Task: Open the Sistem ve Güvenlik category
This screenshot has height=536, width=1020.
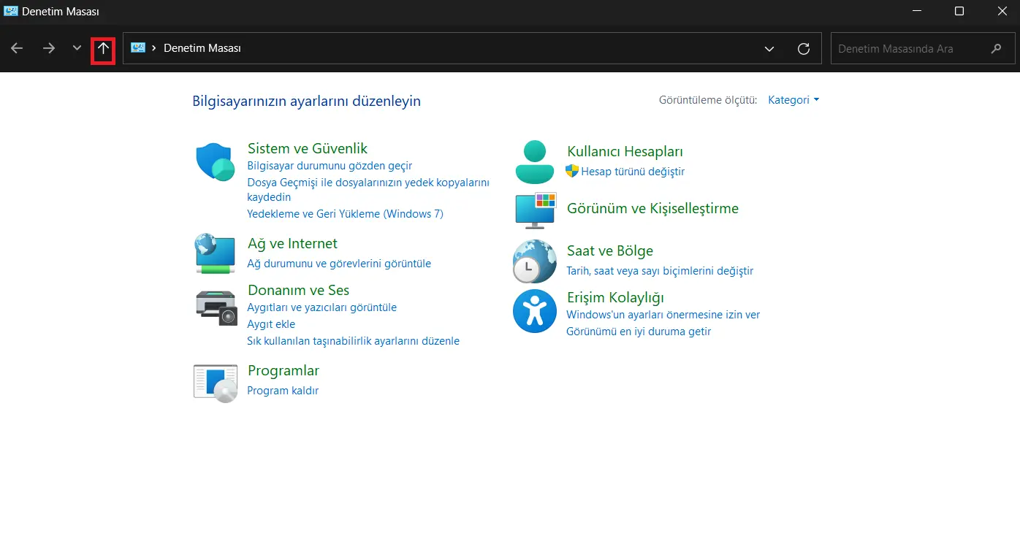Action: click(x=308, y=148)
